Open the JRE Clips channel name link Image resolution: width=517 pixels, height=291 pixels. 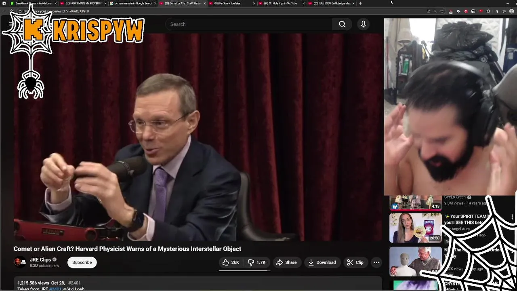40,260
